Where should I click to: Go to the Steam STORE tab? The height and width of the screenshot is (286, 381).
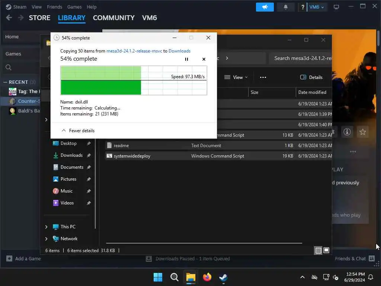point(39,18)
